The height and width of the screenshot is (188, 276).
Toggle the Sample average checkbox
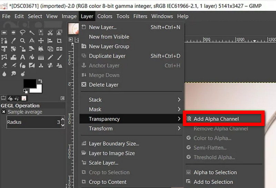(4, 112)
